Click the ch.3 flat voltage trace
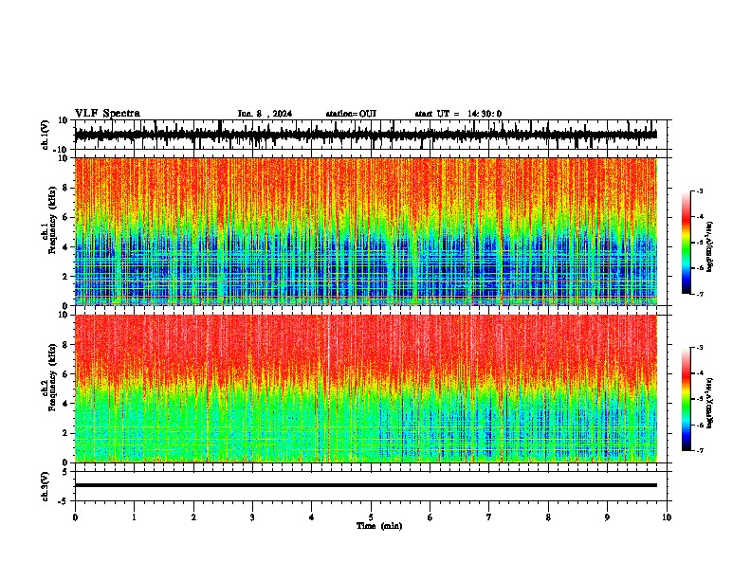Image resolution: width=751 pixels, height=580 pixels. coord(365,485)
